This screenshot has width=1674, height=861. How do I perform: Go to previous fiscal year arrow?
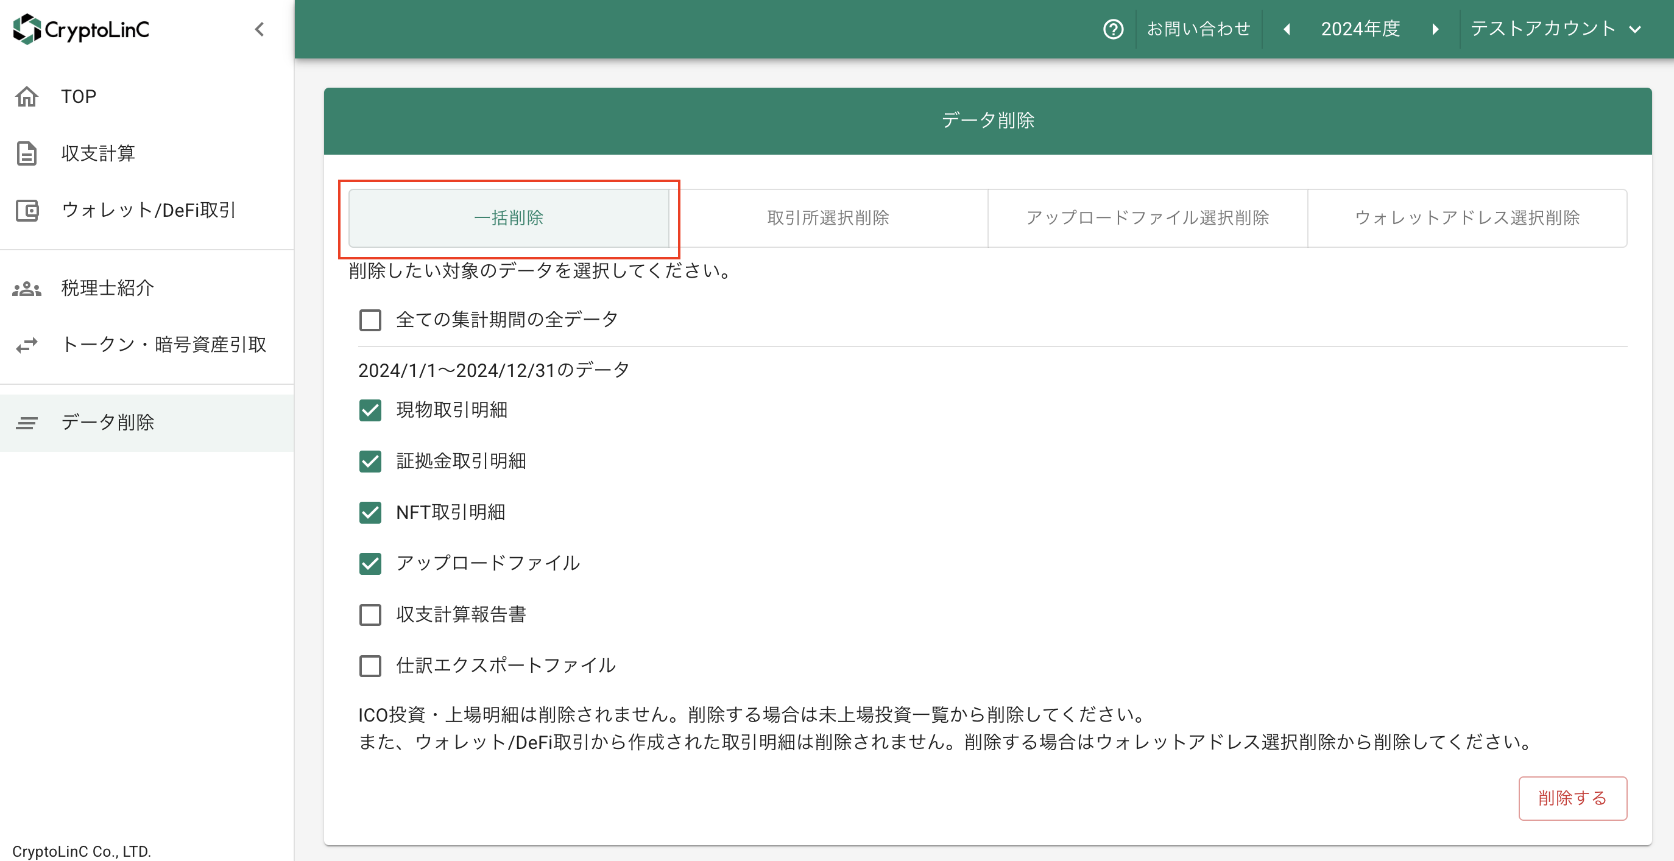1286,29
